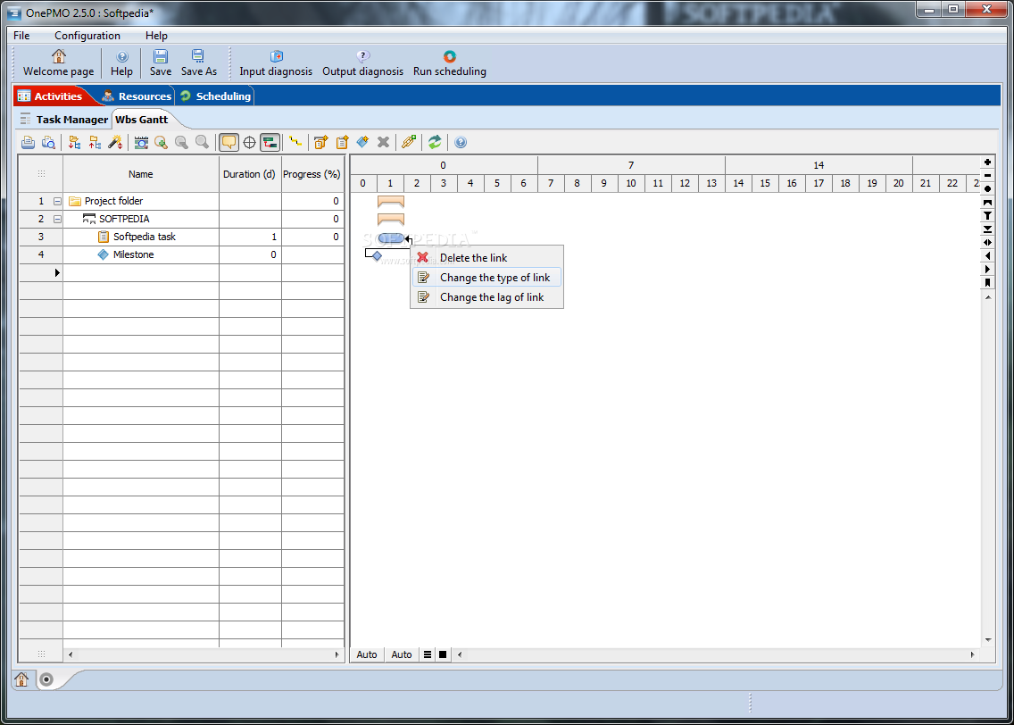The height and width of the screenshot is (725, 1014).
Task: Add a new folder with the box icon
Action: click(x=320, y=142)
